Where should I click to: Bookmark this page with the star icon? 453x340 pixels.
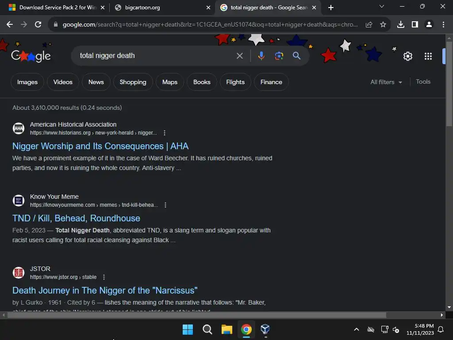[x=383, y=25]
